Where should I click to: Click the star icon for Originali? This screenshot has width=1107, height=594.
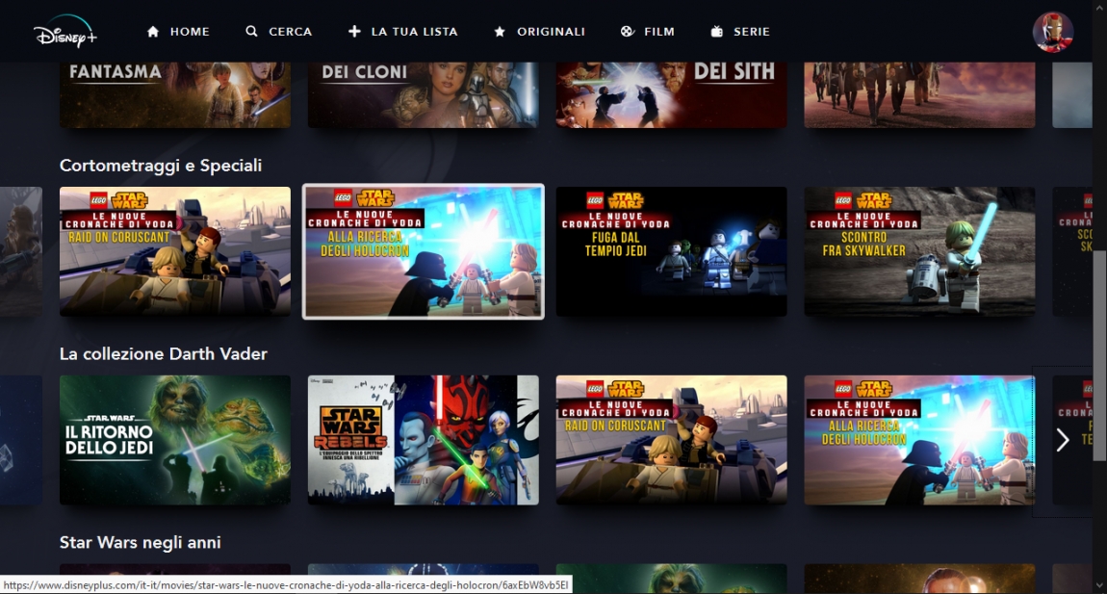coord(500,32)
